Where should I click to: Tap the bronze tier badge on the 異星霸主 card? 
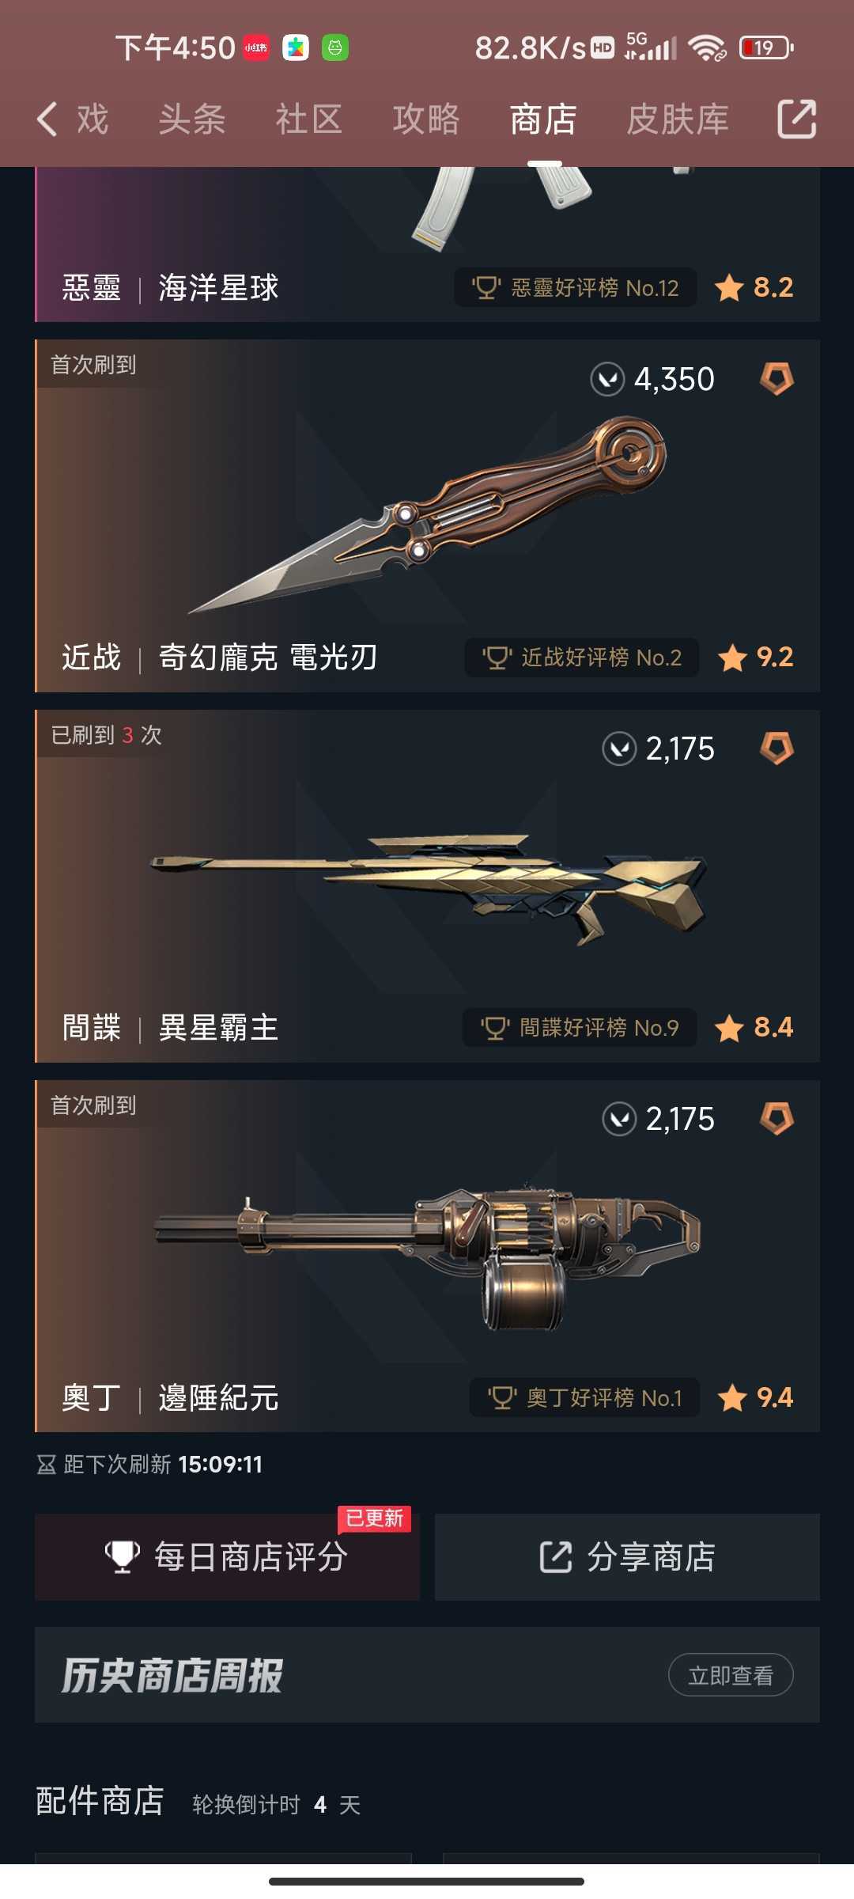pyautogui.click(x=777, y=749)
